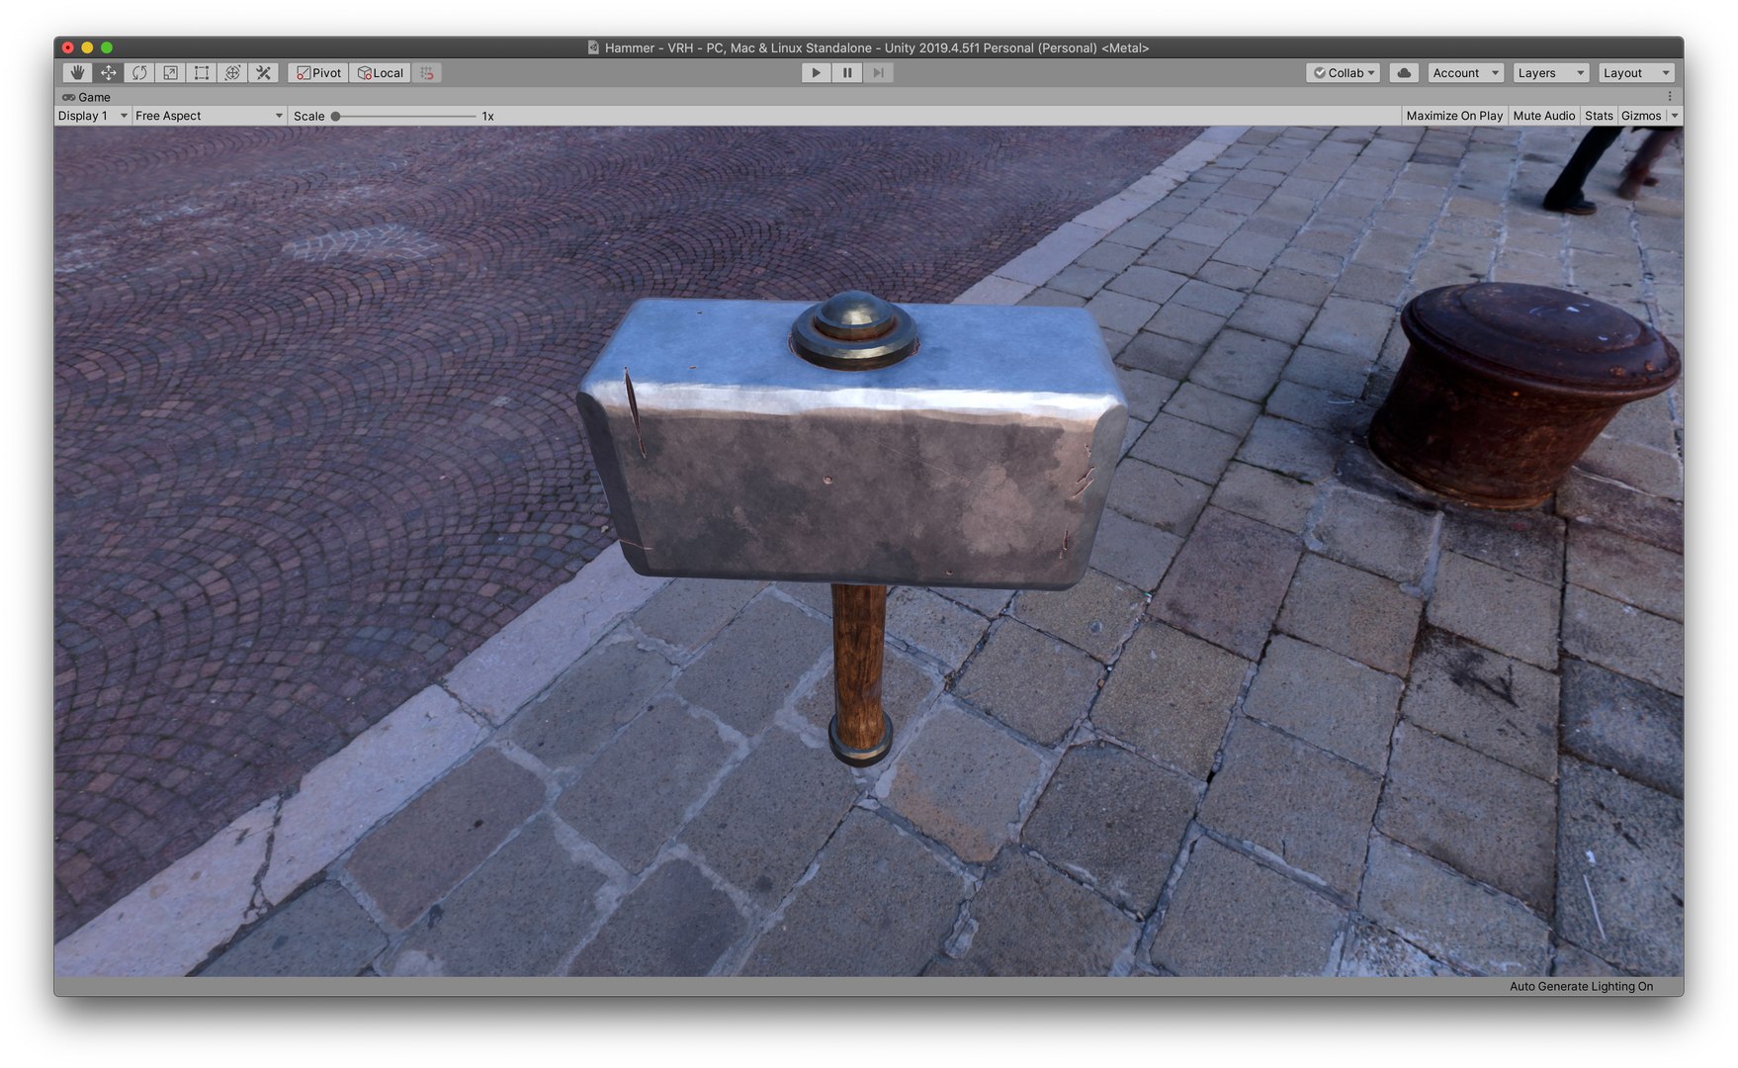Open the Collab dropdown
The width and height of the screenshot is (1738, 1068).
coord(1343,73)
